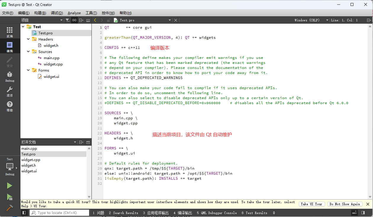373x217 pixels.
Task: Switch to Edit mode (编辑)
Action: [x=10, y=47]
